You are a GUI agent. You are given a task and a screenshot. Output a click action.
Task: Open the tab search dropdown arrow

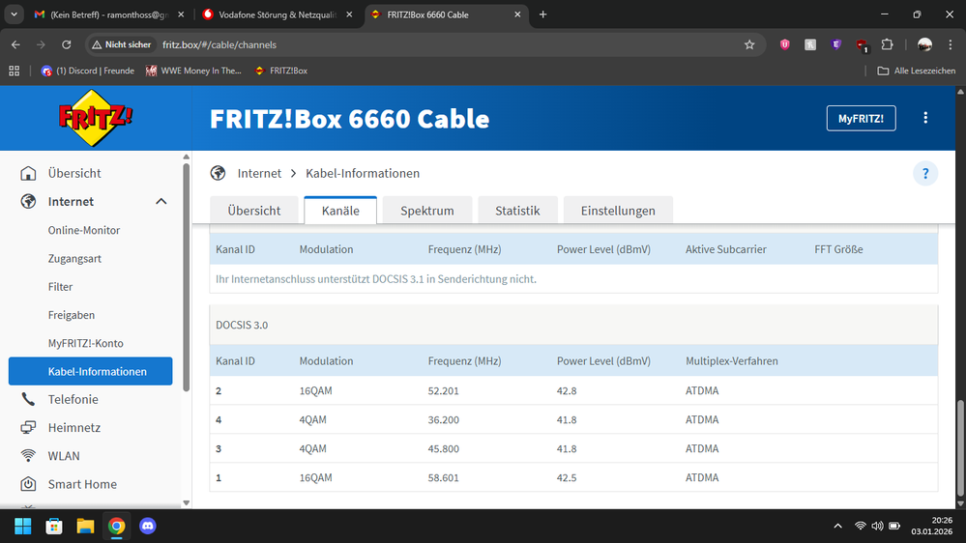pos(14,14)
